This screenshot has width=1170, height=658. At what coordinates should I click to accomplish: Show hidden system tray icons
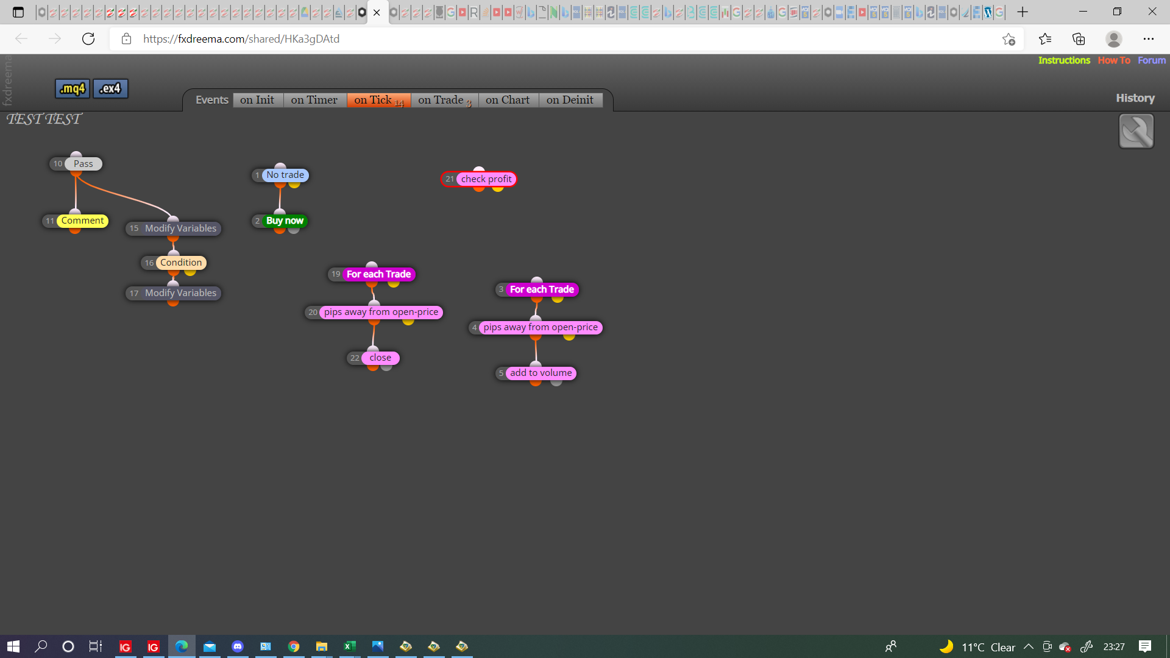[x=1028, y=646]
